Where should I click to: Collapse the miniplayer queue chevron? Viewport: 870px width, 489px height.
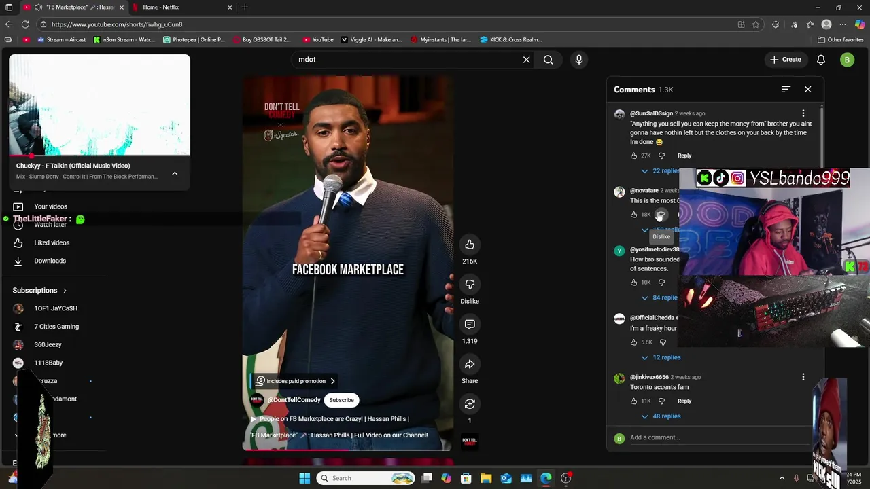click(175, 173)
